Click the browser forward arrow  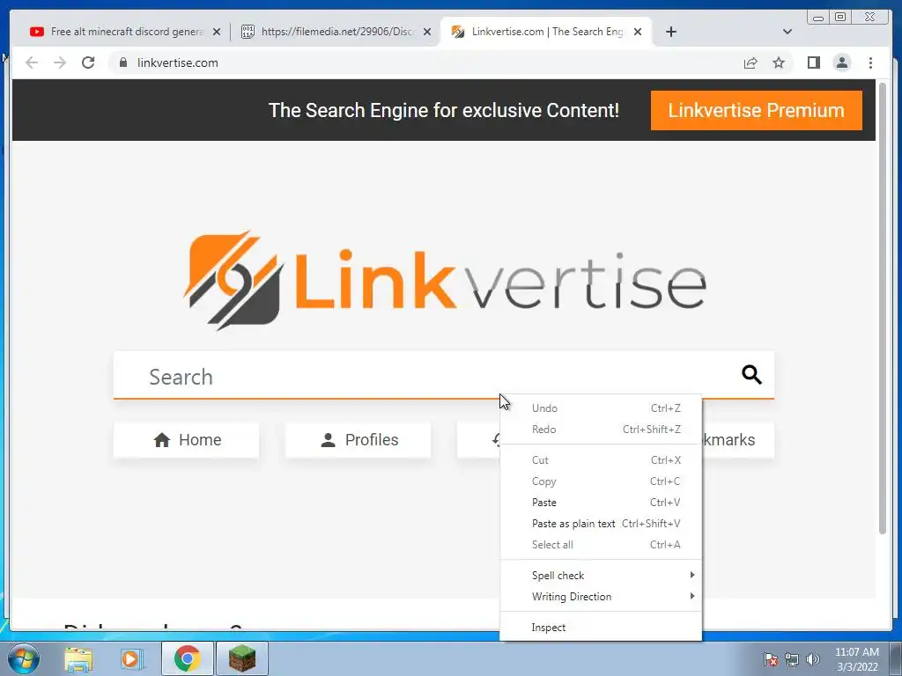[60, 62]
